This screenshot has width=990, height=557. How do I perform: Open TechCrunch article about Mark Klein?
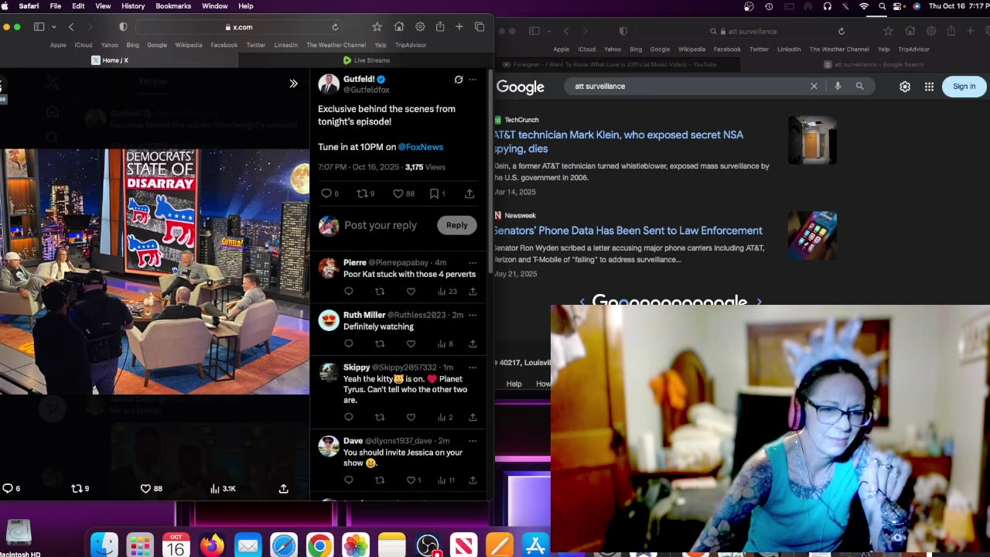(620, 142)
